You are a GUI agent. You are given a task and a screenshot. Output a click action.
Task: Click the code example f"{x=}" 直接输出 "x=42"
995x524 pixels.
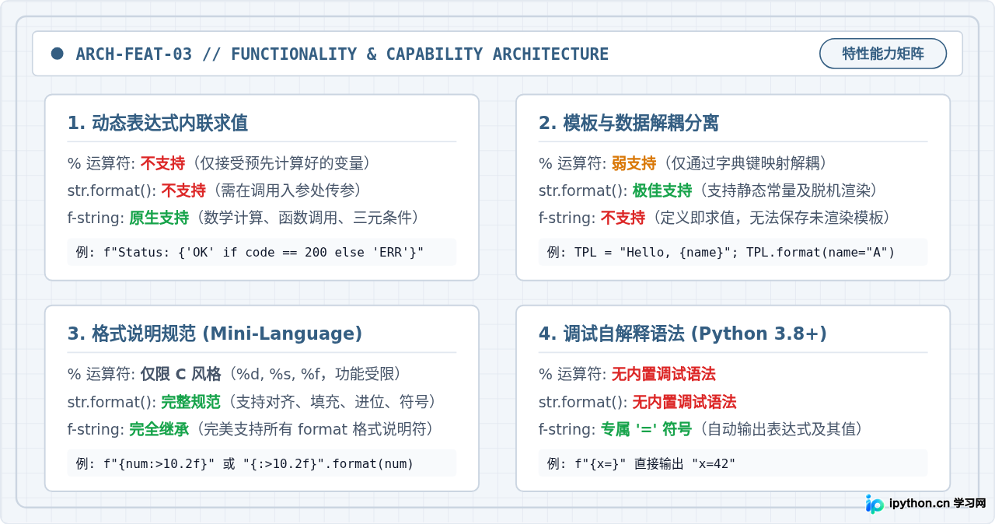pos(733,463)
